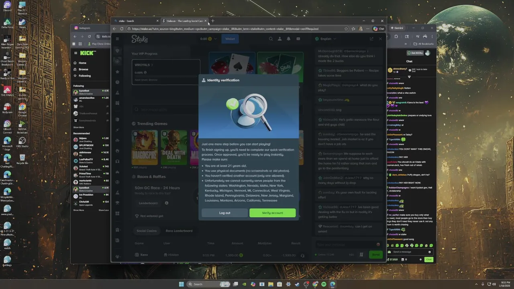Open the Deal With Death game thumbnail
This screenshot has height=289, width=514.
click(x=174, y=147)
